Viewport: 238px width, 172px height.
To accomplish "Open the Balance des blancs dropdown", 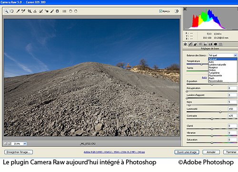I will 223,55.
